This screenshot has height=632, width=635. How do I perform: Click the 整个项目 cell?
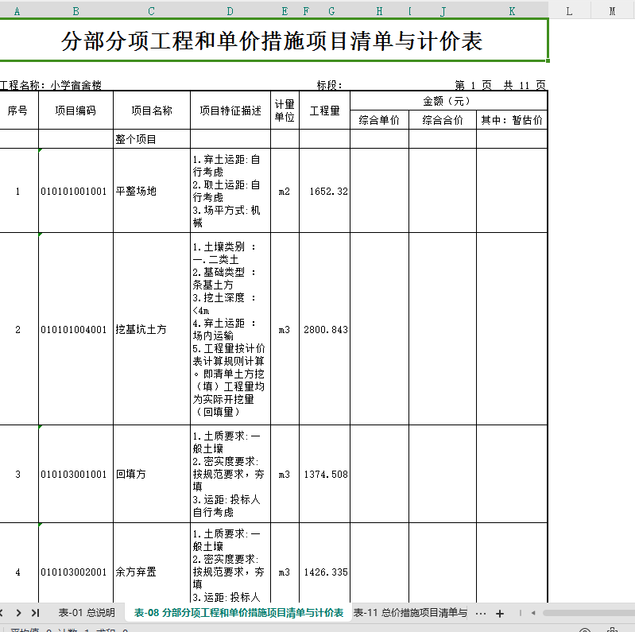point(152,139)
